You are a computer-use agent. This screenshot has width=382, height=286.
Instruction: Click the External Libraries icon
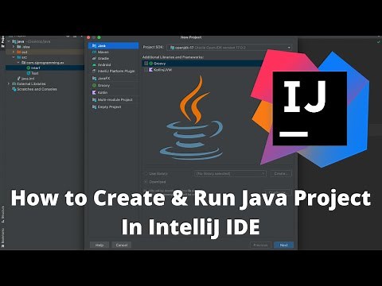tap(14, 83)
